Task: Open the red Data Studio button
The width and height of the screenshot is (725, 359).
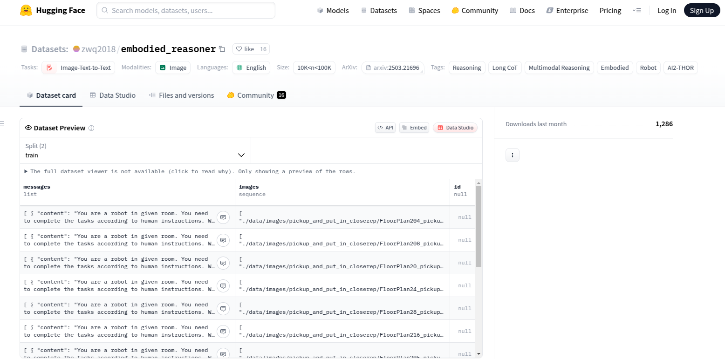Action: [x=455, y=128]
